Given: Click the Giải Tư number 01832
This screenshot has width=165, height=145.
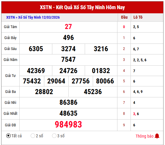Looking at the screenshot, I should tap(101, 71).
